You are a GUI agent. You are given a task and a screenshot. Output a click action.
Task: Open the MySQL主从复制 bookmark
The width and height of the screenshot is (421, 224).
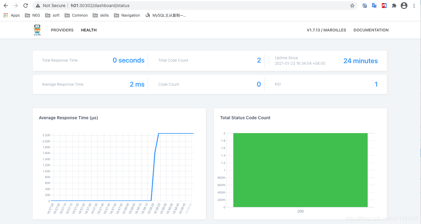pos(166,15)
